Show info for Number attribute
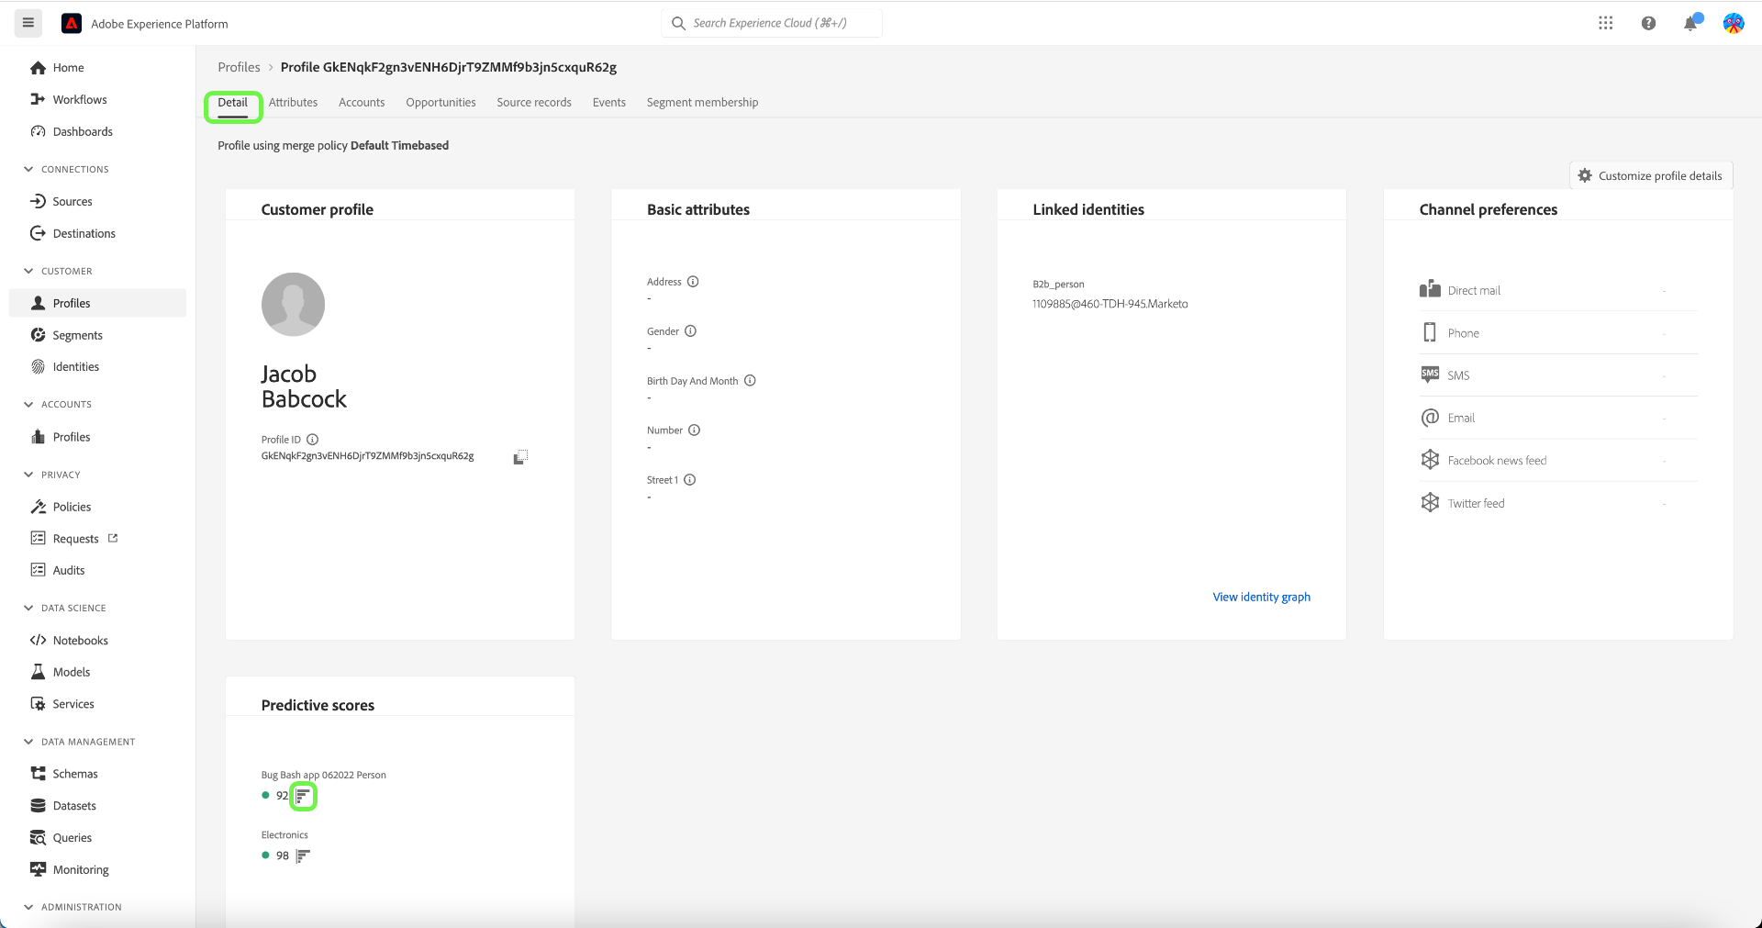 [695, 430]
